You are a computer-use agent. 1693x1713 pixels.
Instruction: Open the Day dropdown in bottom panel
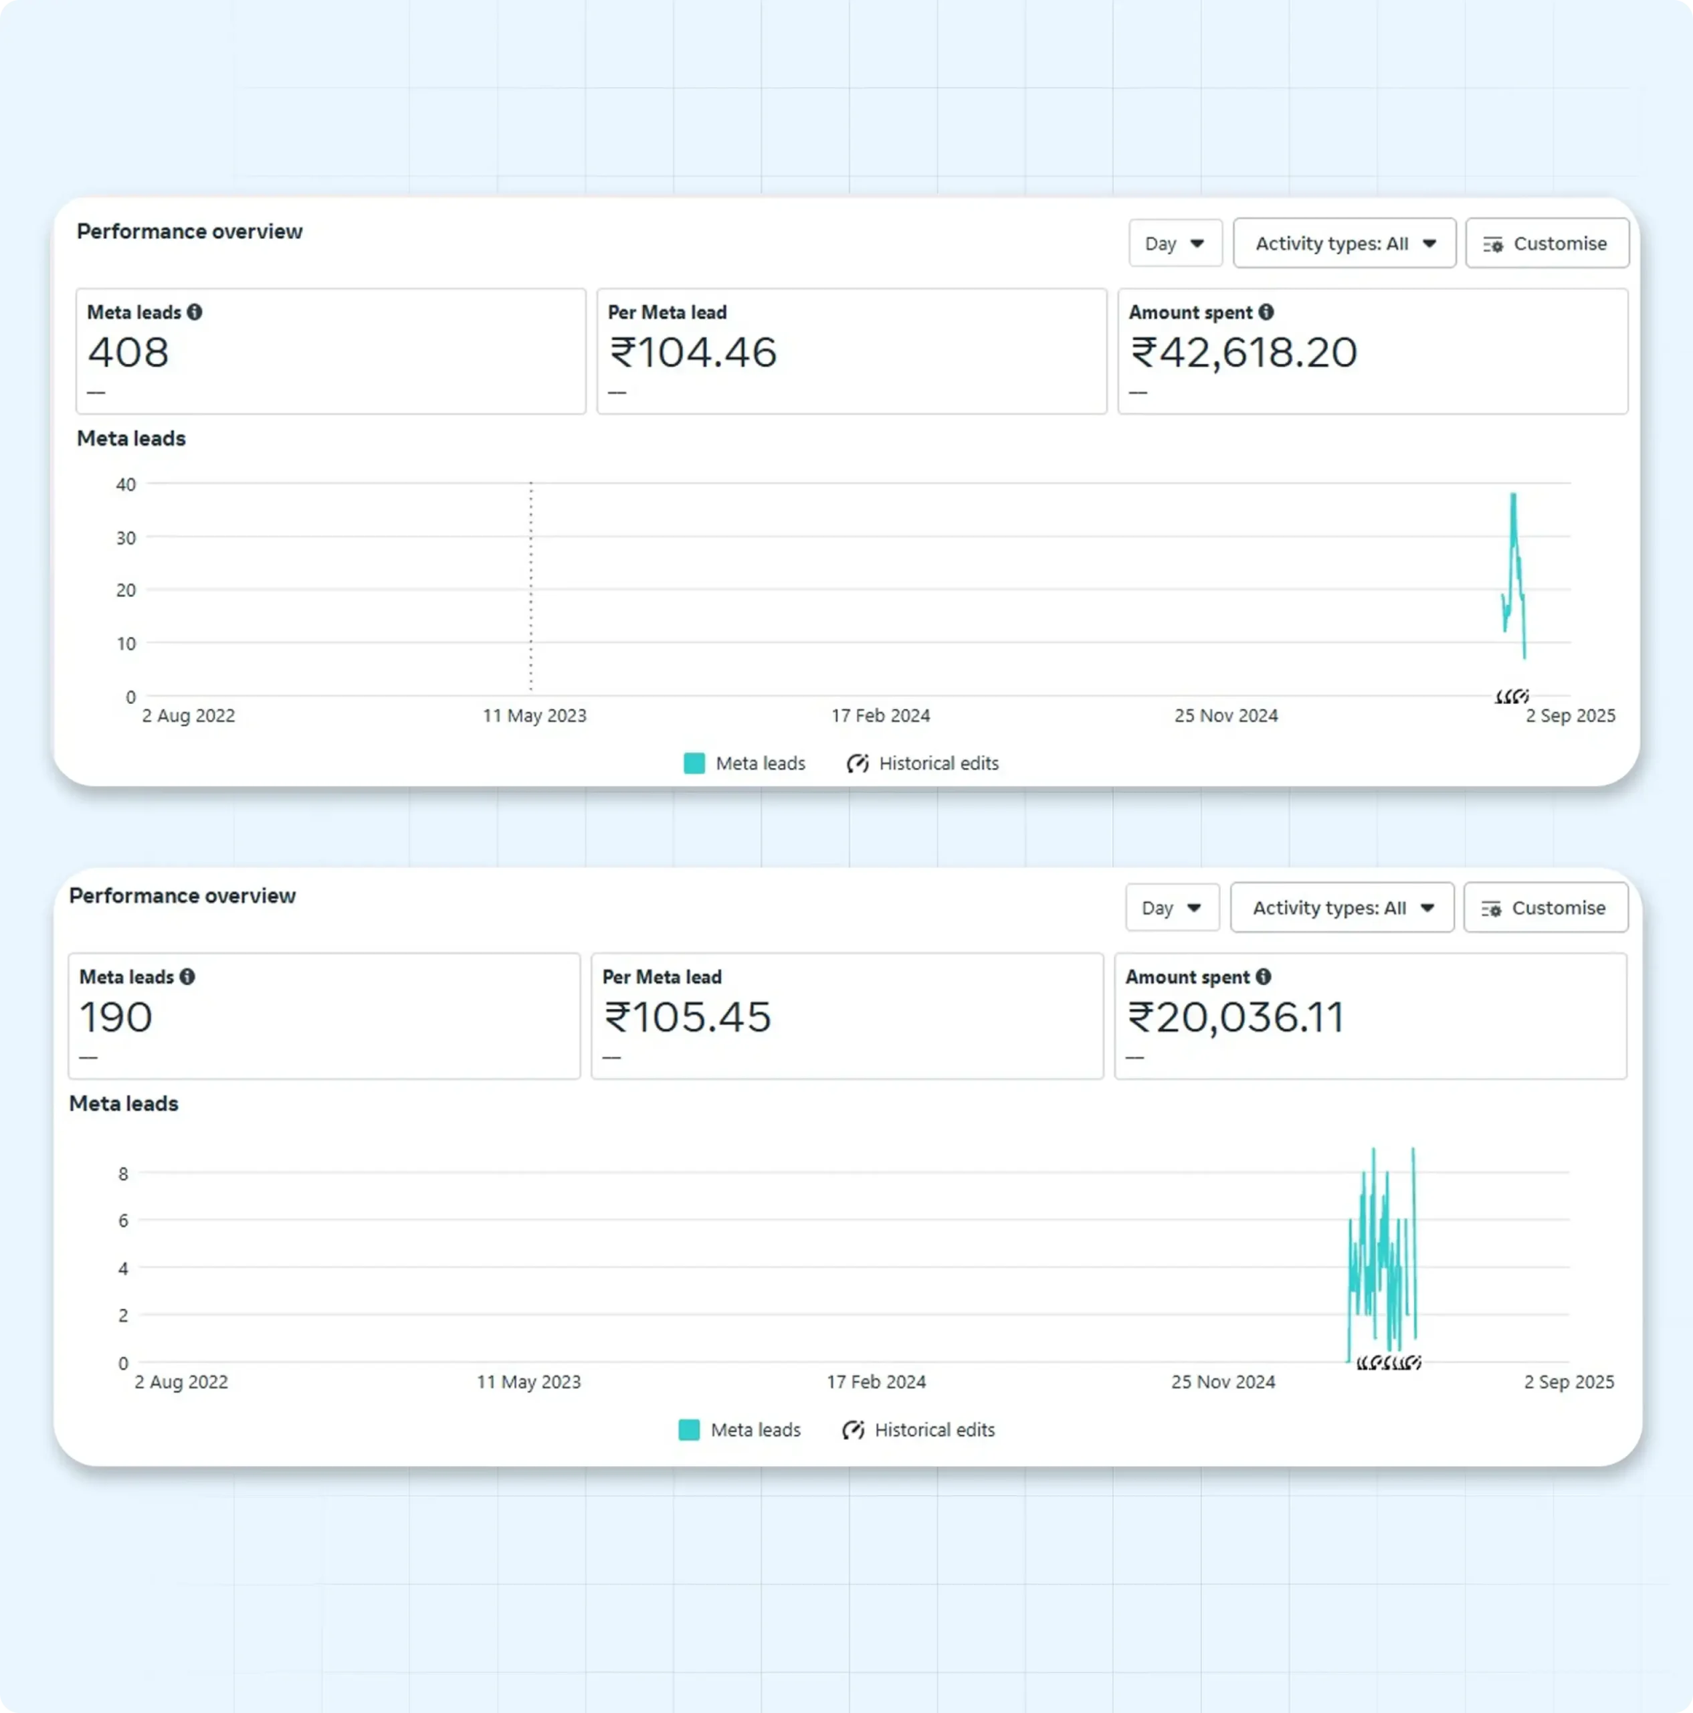coord(1172,907)
